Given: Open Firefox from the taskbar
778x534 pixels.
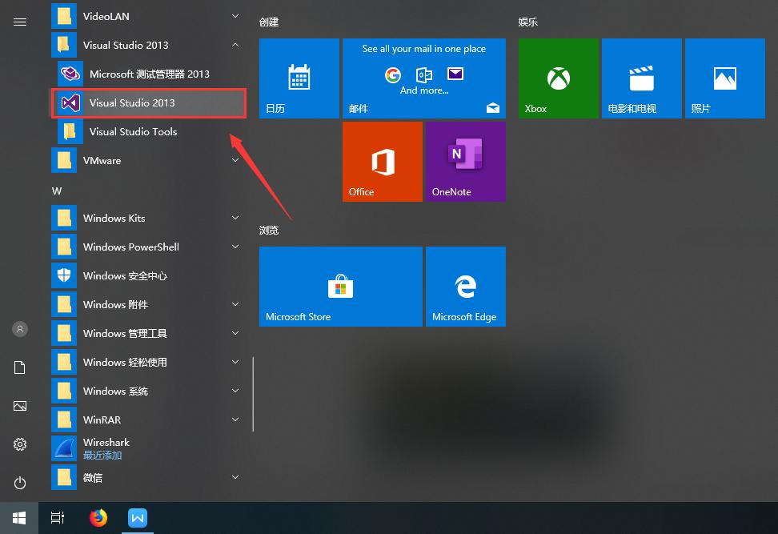Looking at the screenshot, I should point(98,517).
